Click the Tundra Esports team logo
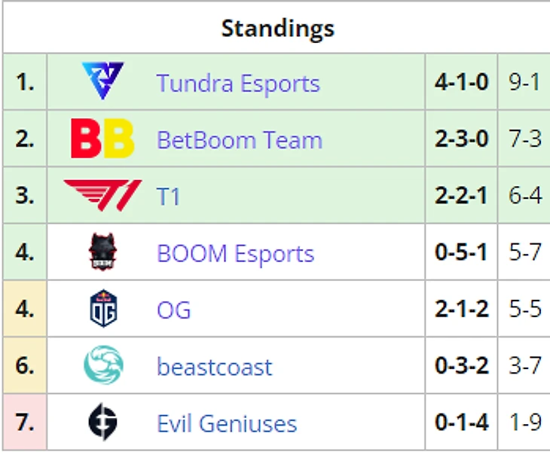Screen dimensions: 550x455 (103, 81)
